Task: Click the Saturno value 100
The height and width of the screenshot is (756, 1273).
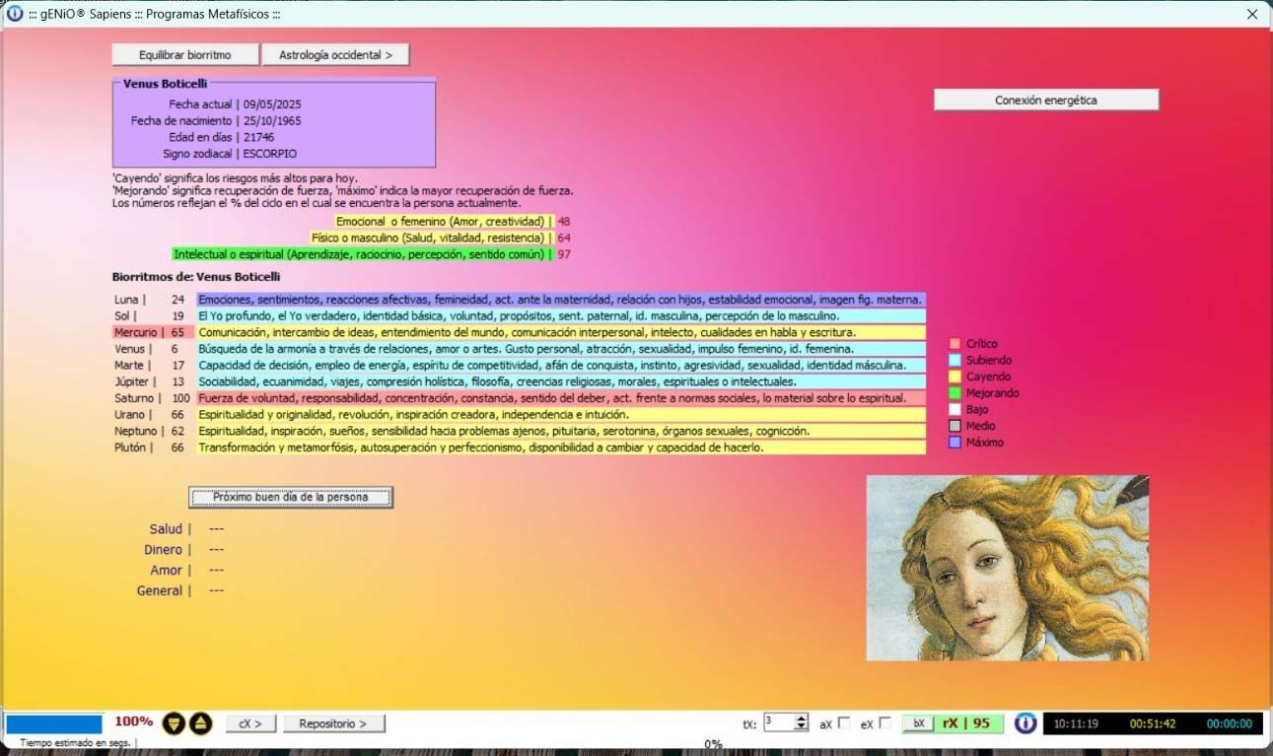Action: point(180,398)
